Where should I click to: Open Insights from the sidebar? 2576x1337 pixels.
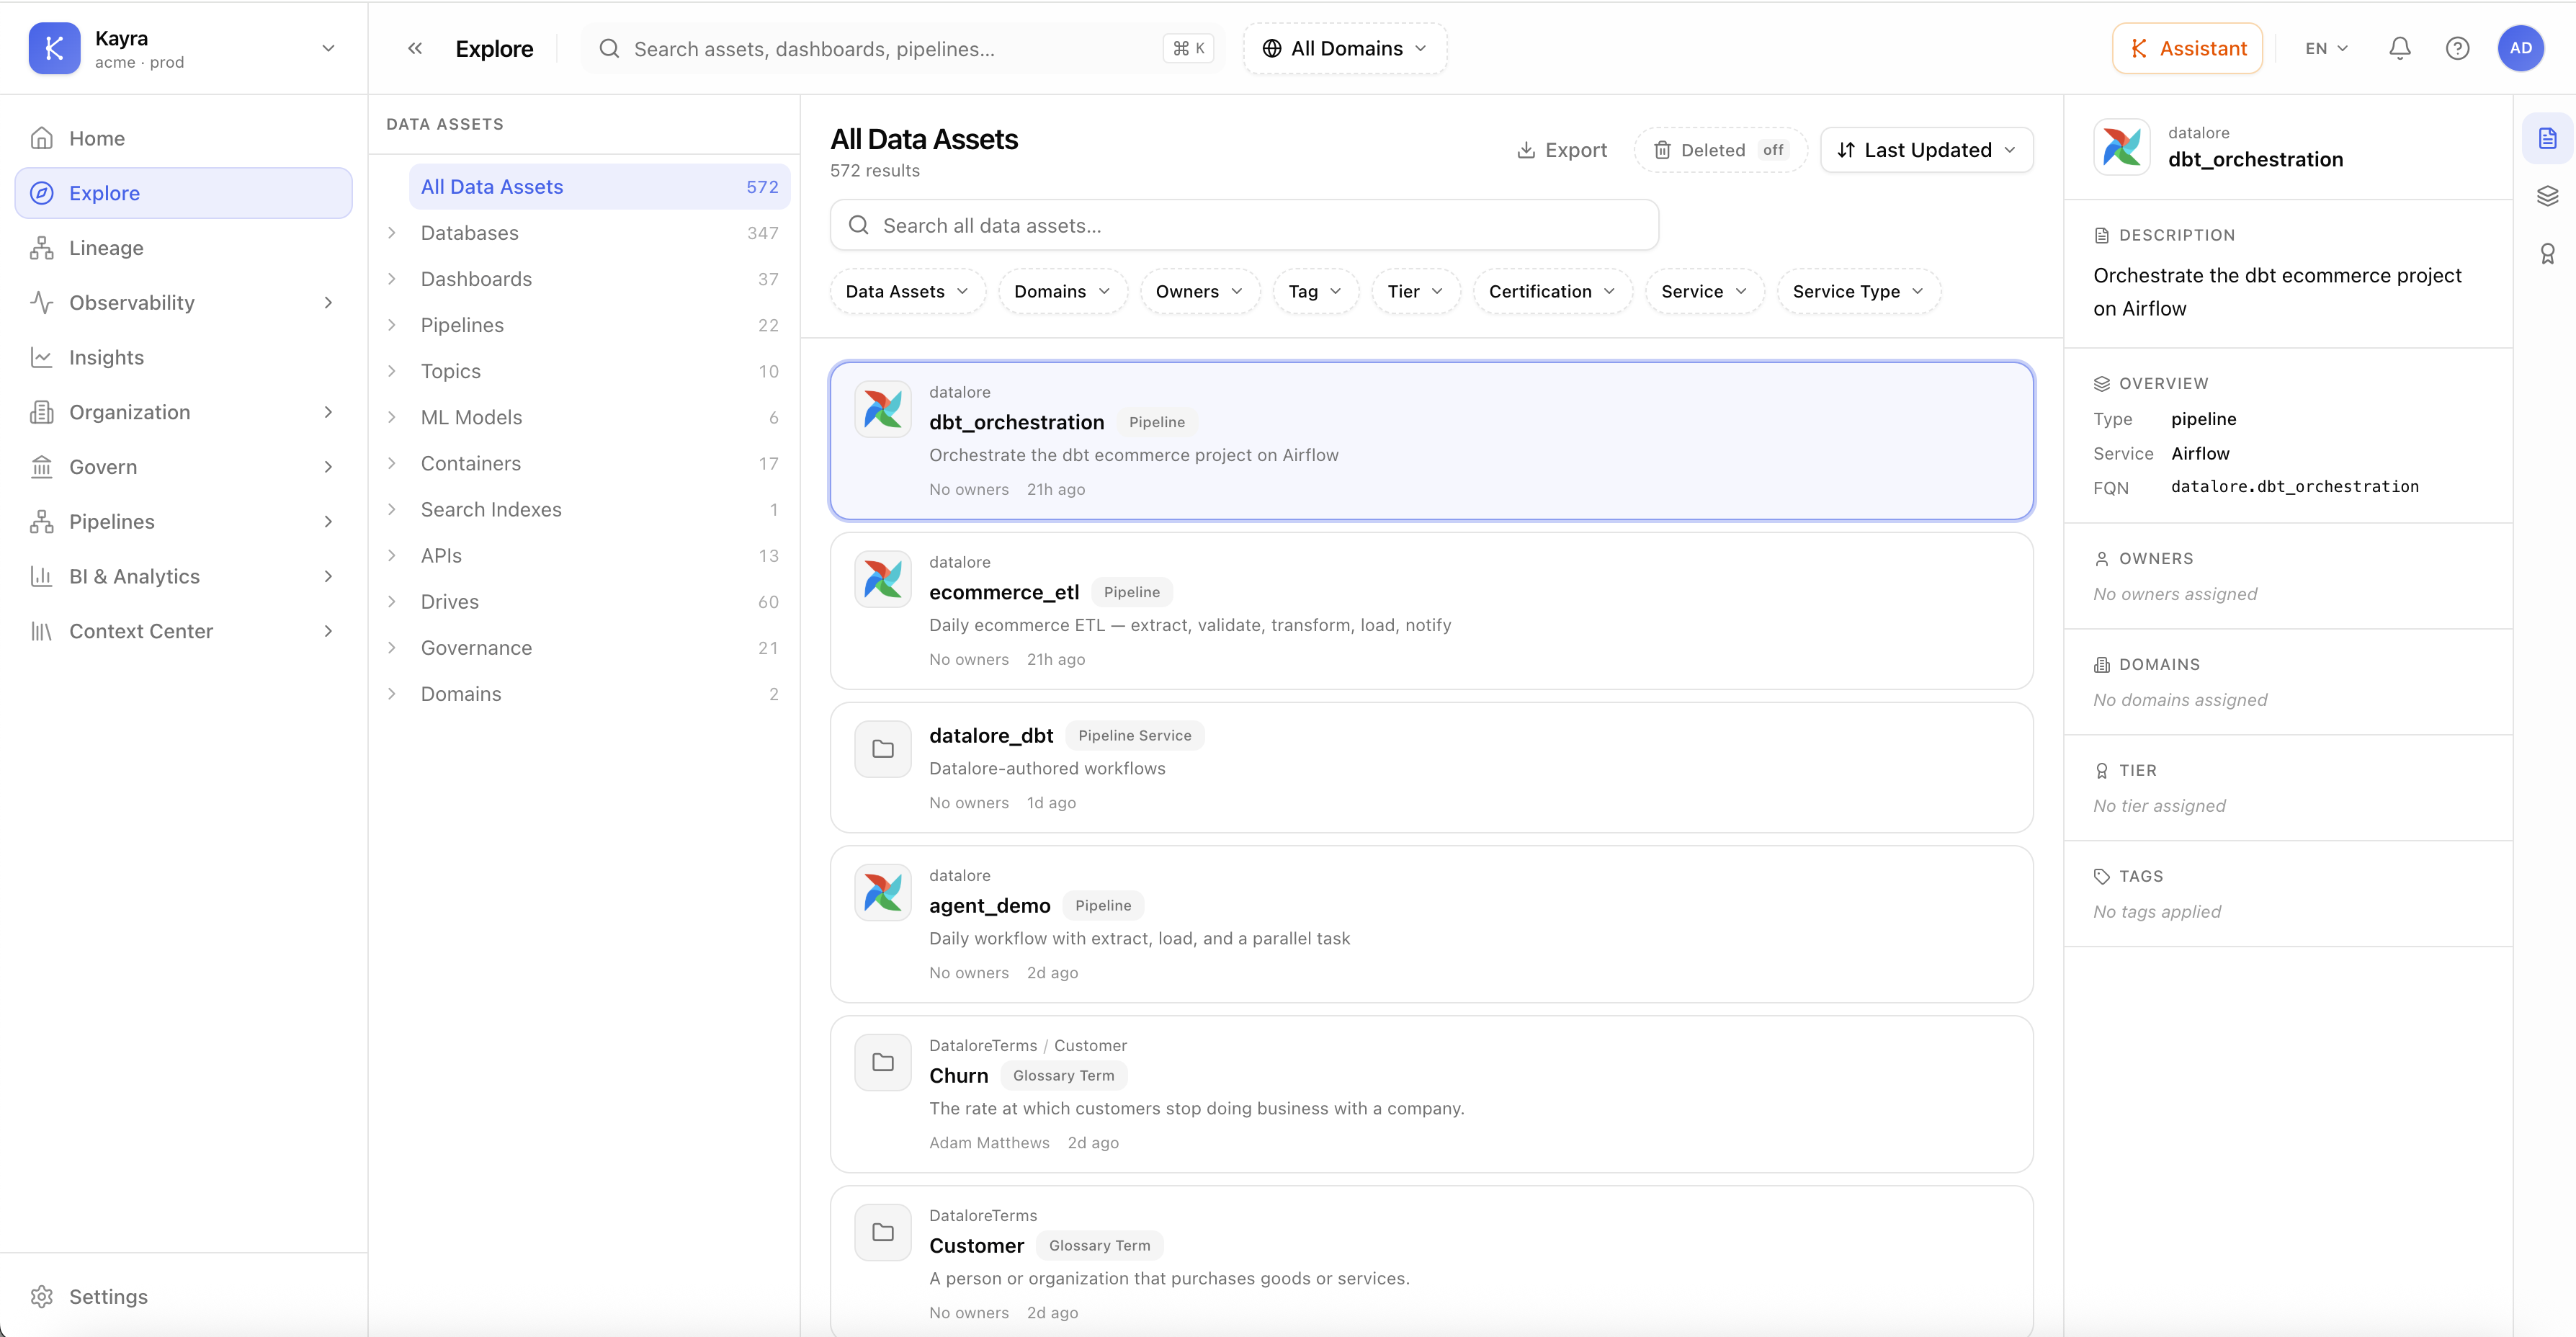click(184, 357)
